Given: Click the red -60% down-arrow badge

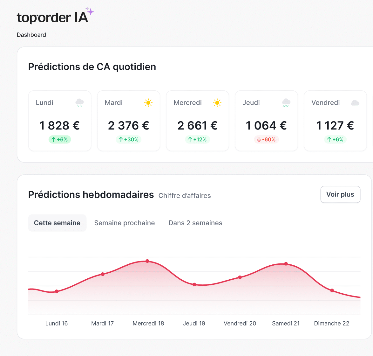Looking at the screenshot, I should 266,139.
